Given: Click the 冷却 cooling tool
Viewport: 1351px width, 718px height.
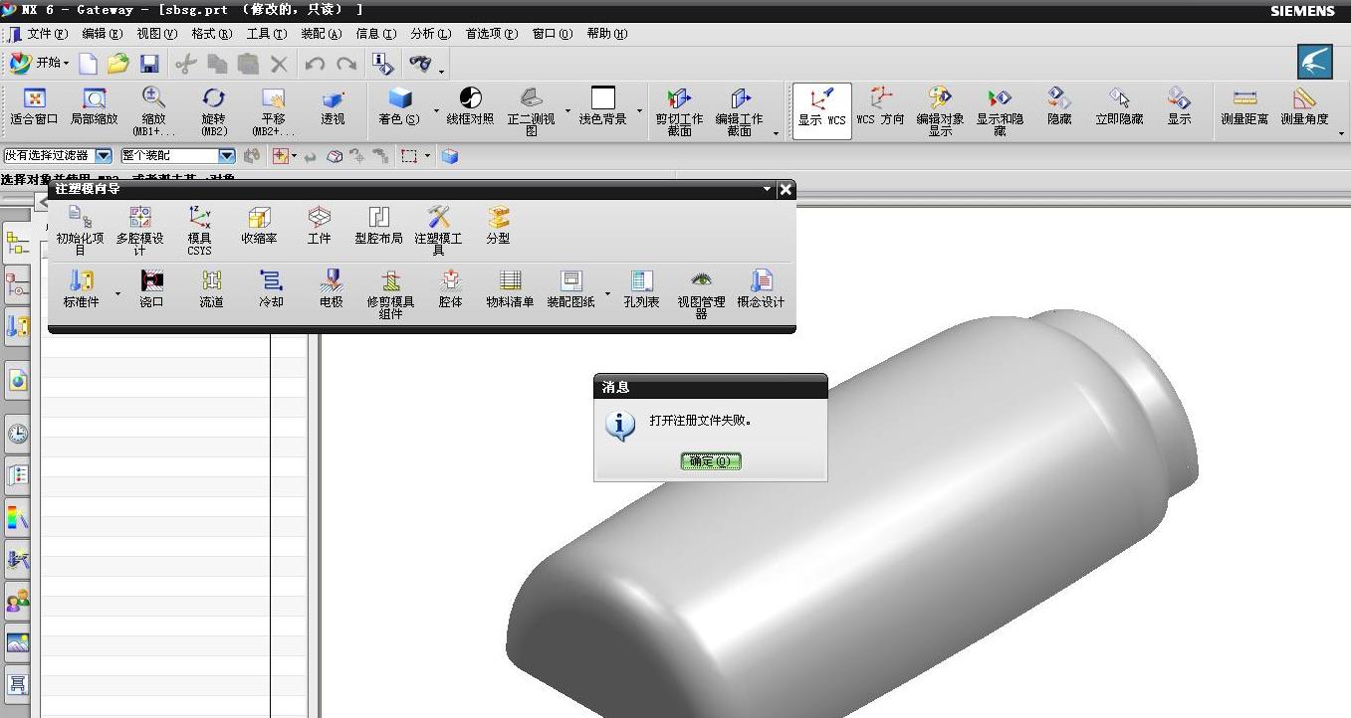Looking at the screenshot, I should pos(271,290).
